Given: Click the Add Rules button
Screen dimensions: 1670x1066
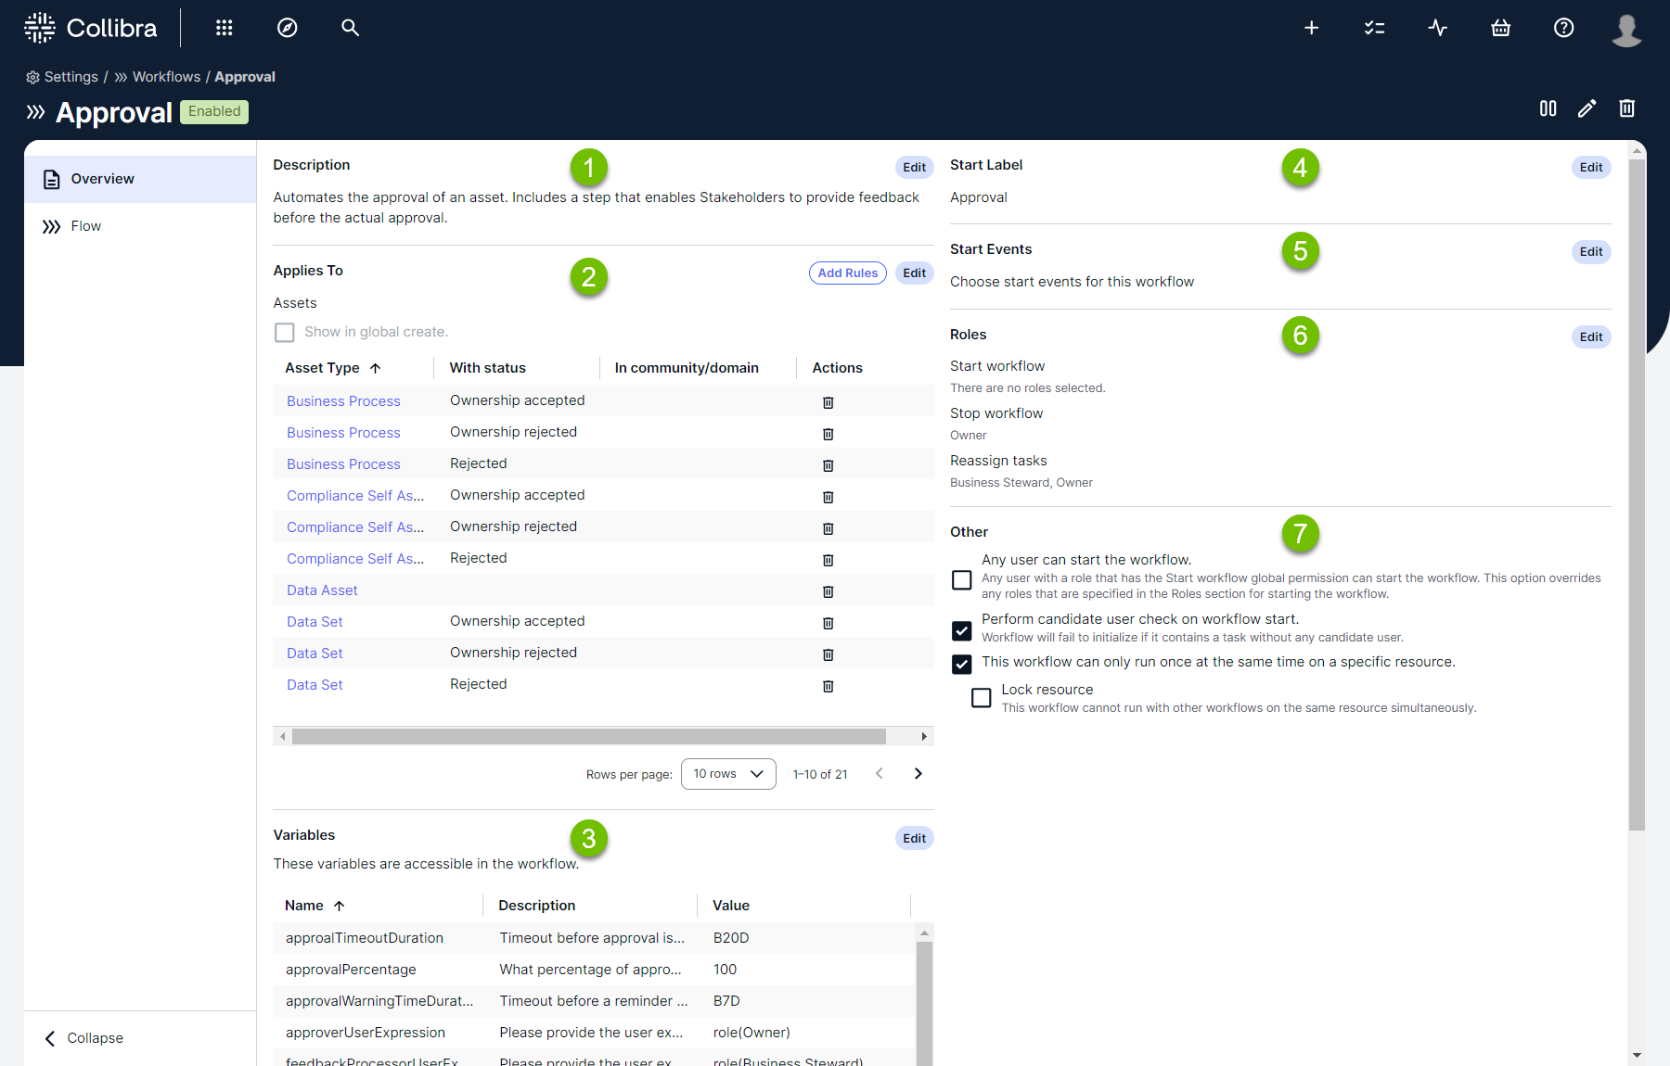Looking at the screenshot, I should pyautogui.click(x=847, y=273).
